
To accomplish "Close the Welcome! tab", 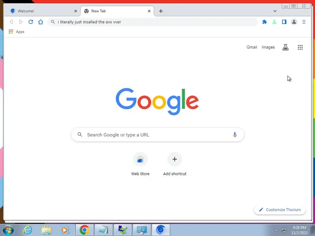I will pos(76,11).
